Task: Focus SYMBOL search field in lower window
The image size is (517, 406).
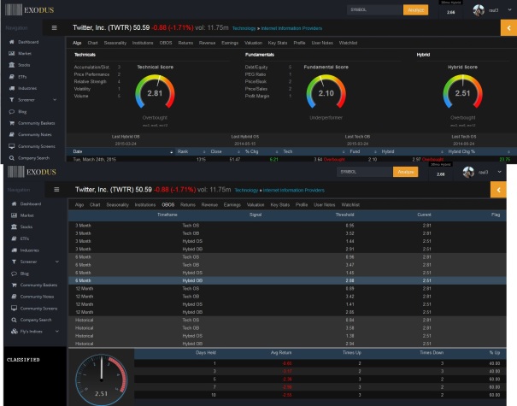Action: tap(365, 172)
